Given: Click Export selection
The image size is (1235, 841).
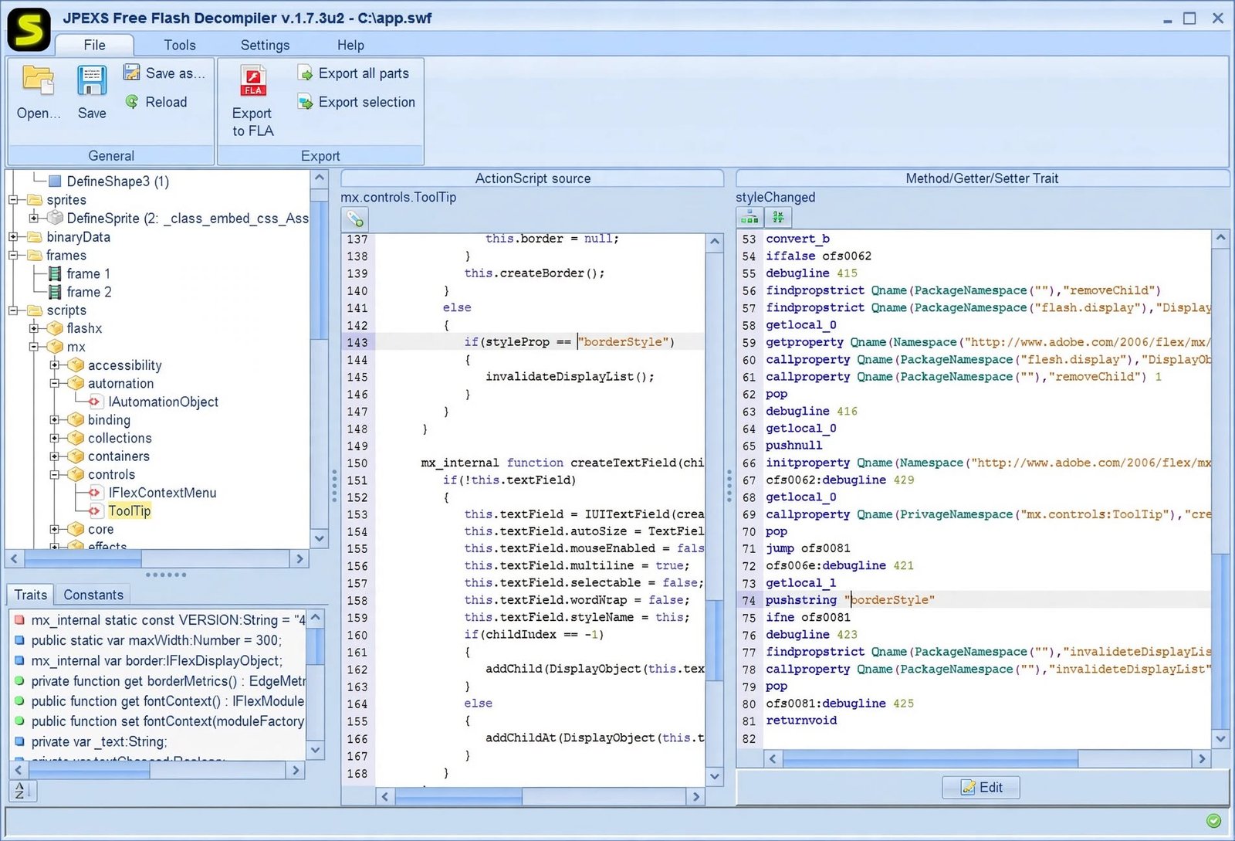Looking at the screenshot, I should pyautogui.click(x=357, y=102).
